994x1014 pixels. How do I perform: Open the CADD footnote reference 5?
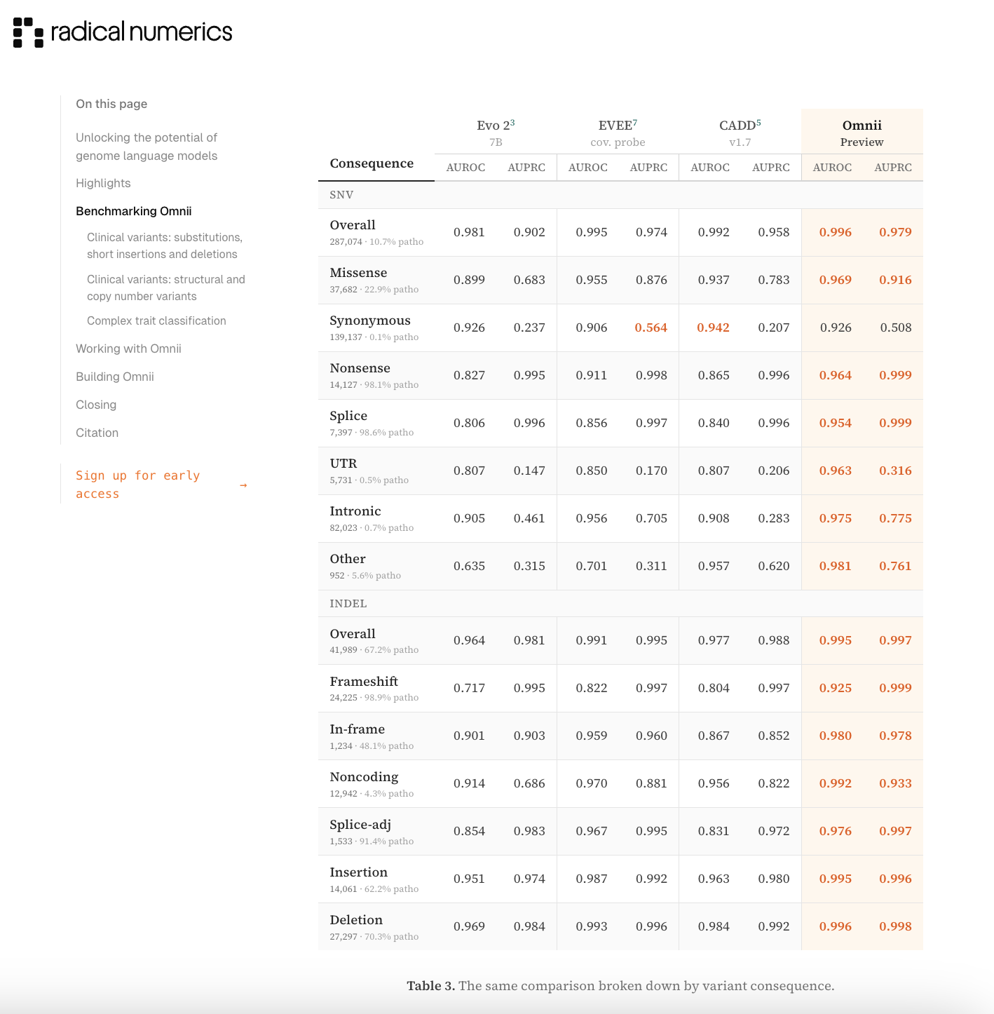(x=758, y=123)
